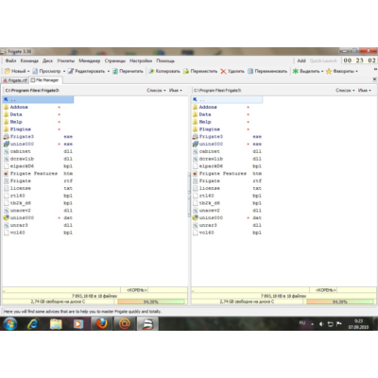Click the Переименовать (Rename) toolbar icon
The image size is (378, 378).
250,71
